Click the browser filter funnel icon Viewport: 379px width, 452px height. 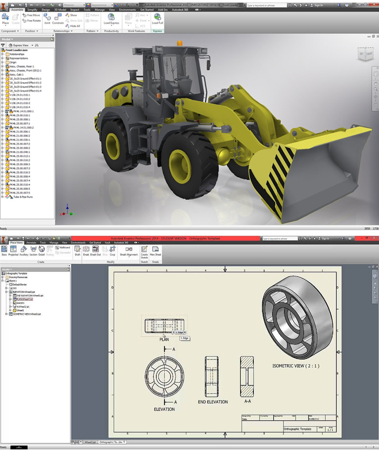pyautogui.click(x=3, y=45)
